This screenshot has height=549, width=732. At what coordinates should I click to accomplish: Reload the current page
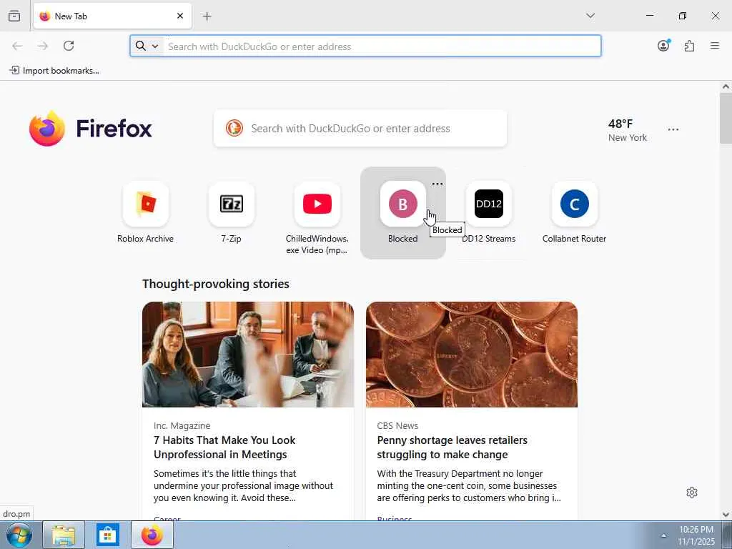(x=69, y=46)
